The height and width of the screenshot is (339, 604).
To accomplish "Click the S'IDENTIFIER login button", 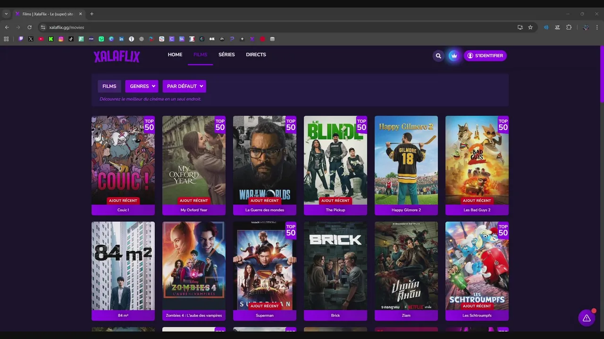I will [485, 56].
